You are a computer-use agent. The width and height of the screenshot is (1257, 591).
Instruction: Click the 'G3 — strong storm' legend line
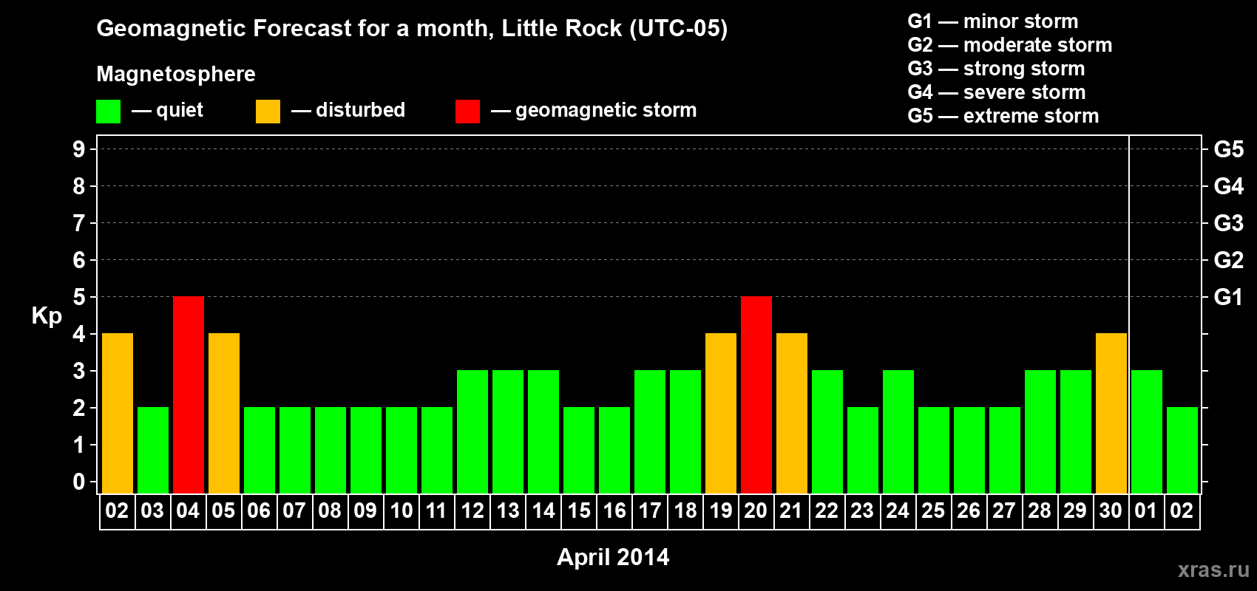[x=997, y=69]
